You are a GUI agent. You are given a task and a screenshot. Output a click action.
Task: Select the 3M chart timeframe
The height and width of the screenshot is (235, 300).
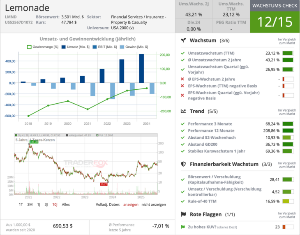click(30, 205)
